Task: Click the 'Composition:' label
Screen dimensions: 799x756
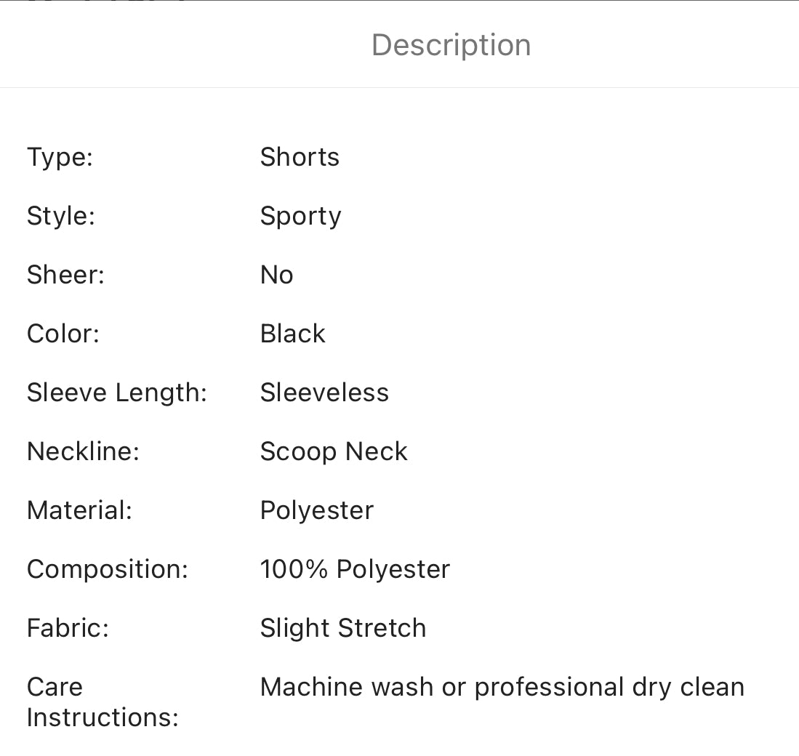Action: point(108,569)
